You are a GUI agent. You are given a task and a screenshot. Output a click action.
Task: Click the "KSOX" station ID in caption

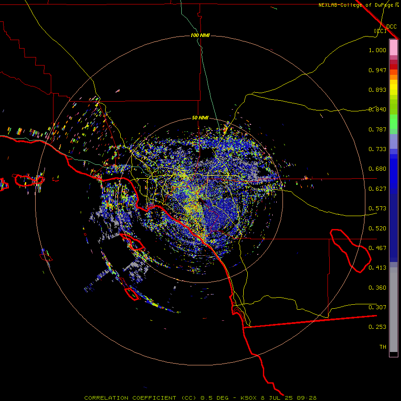pos(250,398)
